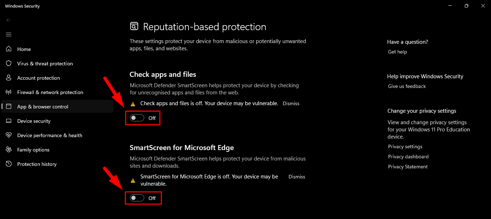Screen dimensions: 491x219
Task: Open Family options
Action: point(33,150)
